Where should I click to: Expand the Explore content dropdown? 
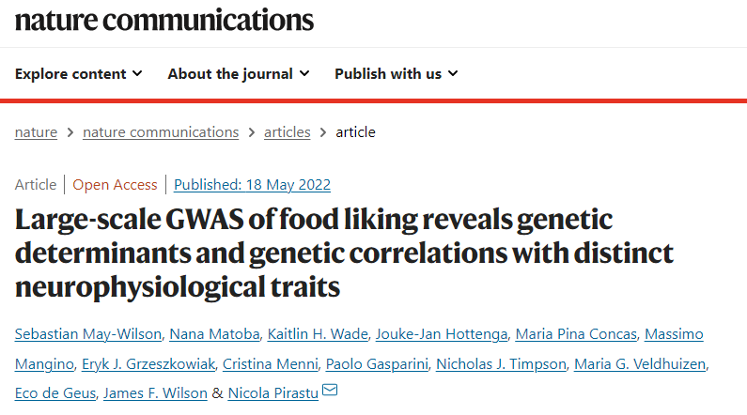click(79, 73)
